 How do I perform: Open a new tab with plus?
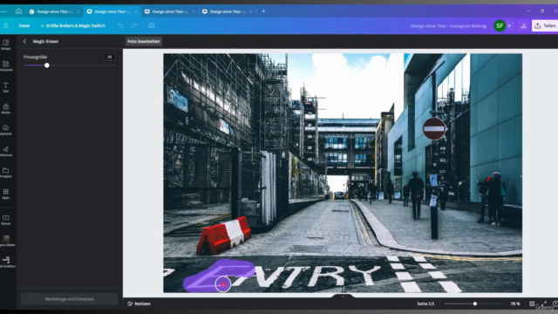(263, 11)
